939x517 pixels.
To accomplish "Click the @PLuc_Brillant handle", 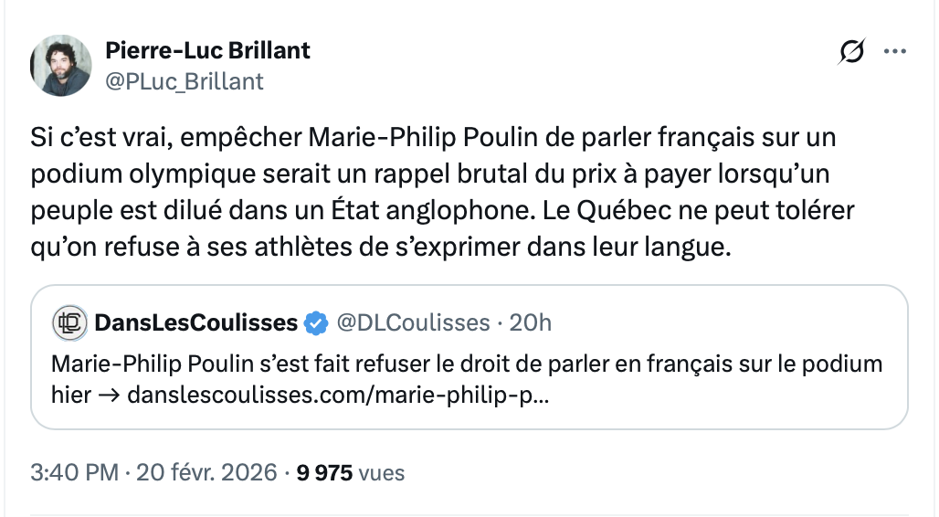I will (185, 81).
